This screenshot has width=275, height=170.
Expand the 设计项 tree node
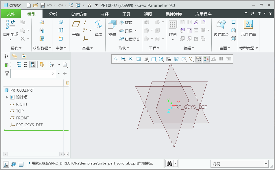[x=7, y=97]
